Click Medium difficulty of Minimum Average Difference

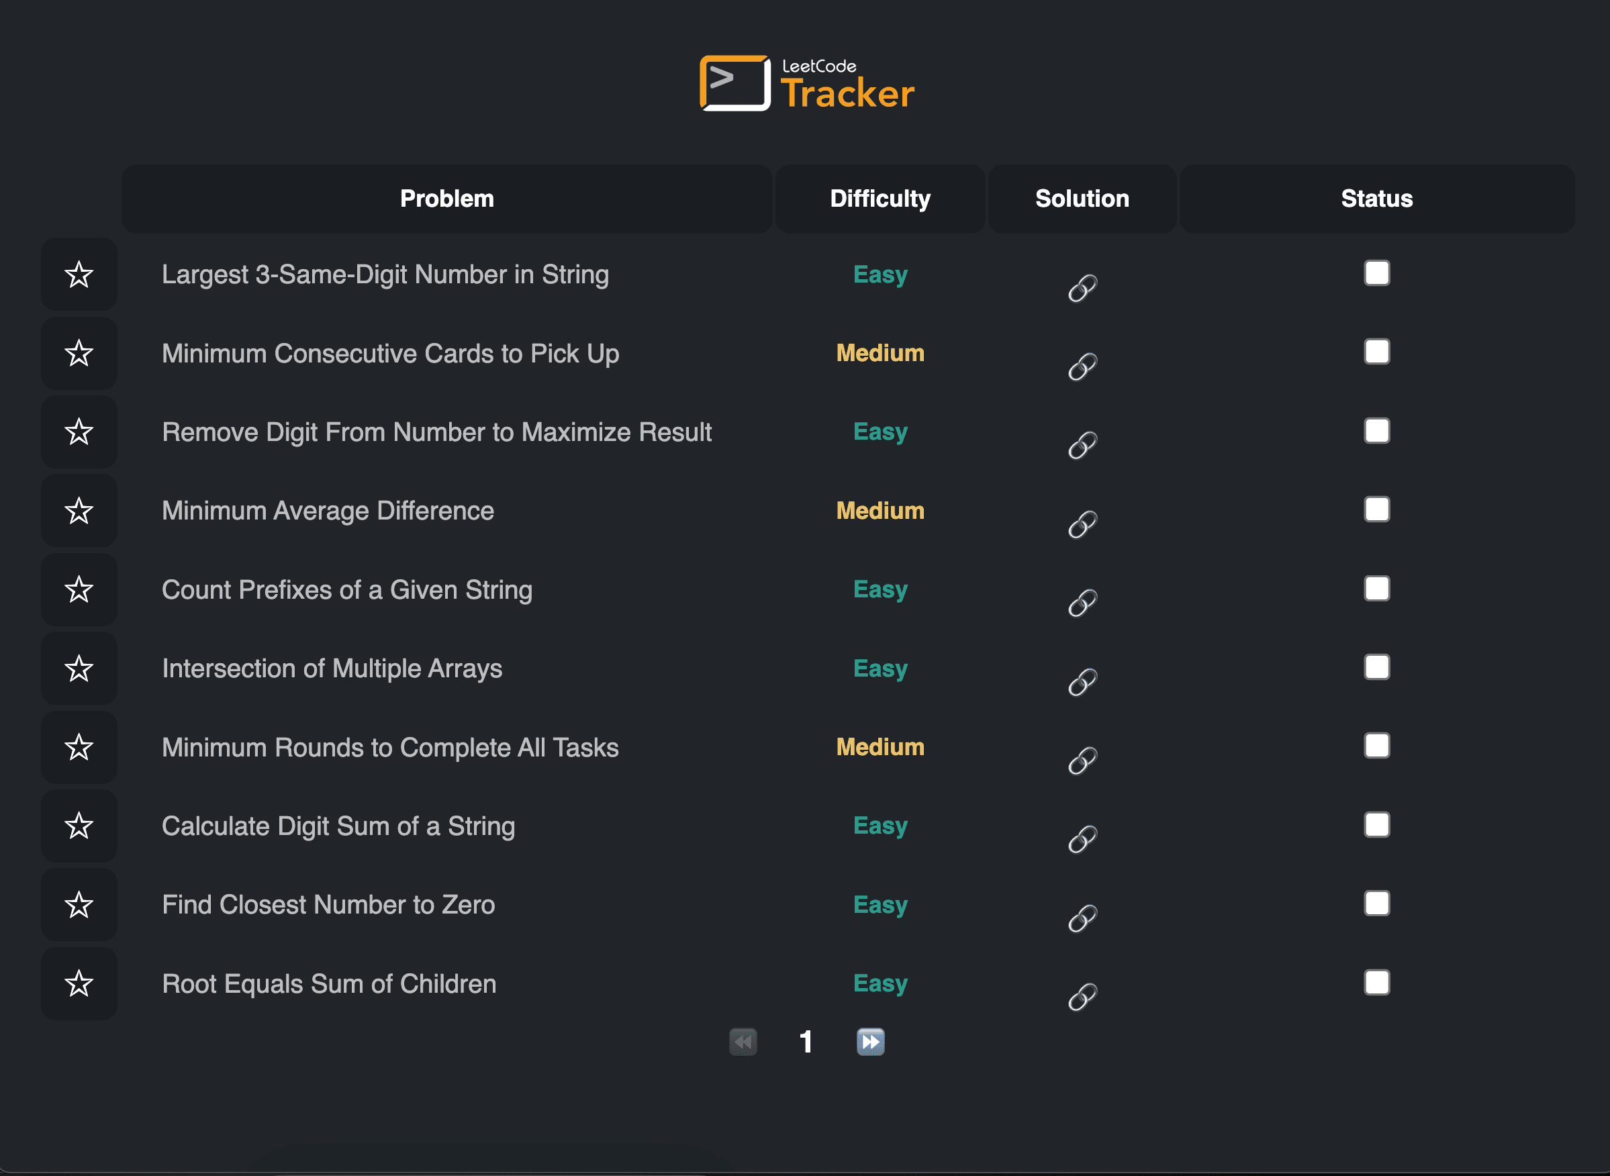(x=880, y=510)
